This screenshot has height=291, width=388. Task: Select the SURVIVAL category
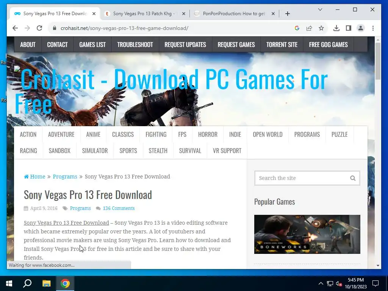(190, 151)
